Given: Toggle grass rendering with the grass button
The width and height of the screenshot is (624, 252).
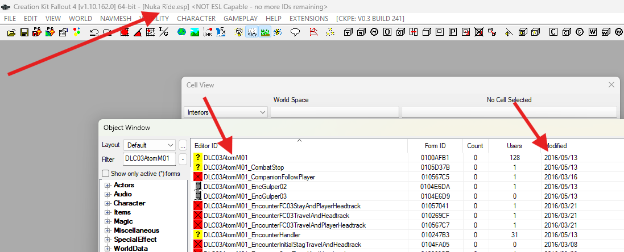Looking at the screenshot, I should coord(265,32).
